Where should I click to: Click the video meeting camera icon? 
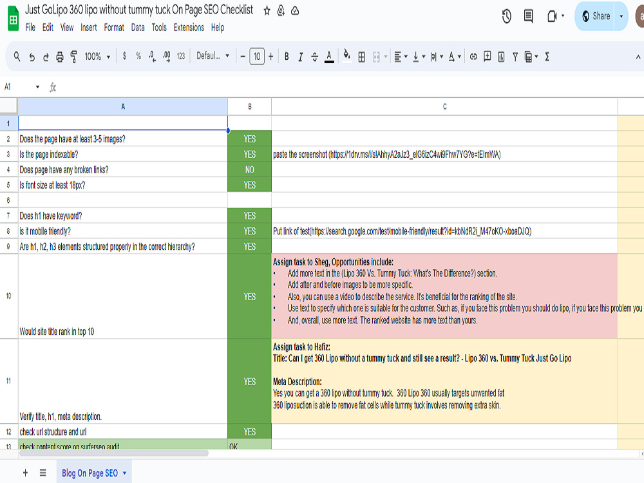point(552,17)
